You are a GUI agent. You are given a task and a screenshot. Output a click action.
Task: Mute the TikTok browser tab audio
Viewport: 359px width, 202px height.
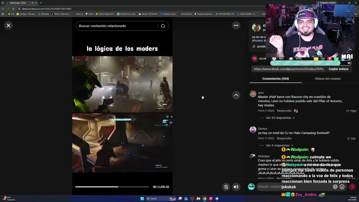point(32,3)
